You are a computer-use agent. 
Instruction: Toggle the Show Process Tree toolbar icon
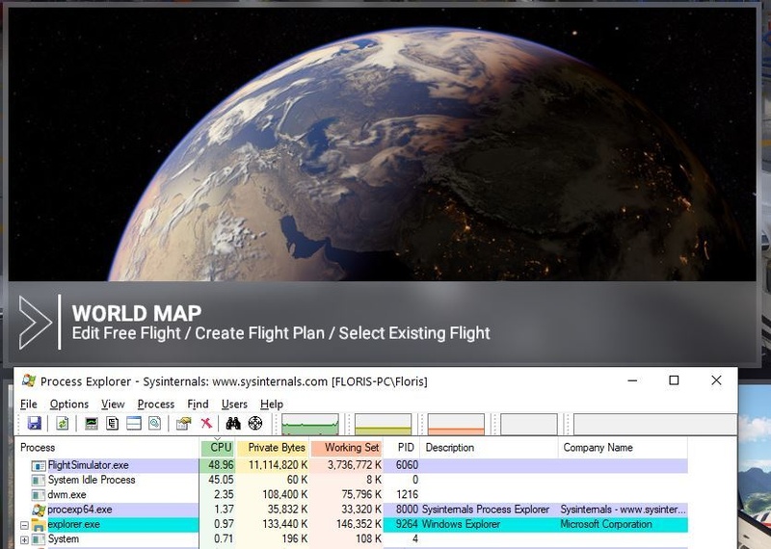click(113, 423)
